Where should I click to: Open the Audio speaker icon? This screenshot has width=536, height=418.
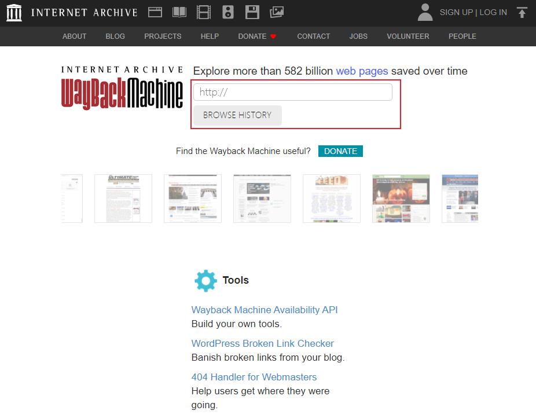click(228, 12)
